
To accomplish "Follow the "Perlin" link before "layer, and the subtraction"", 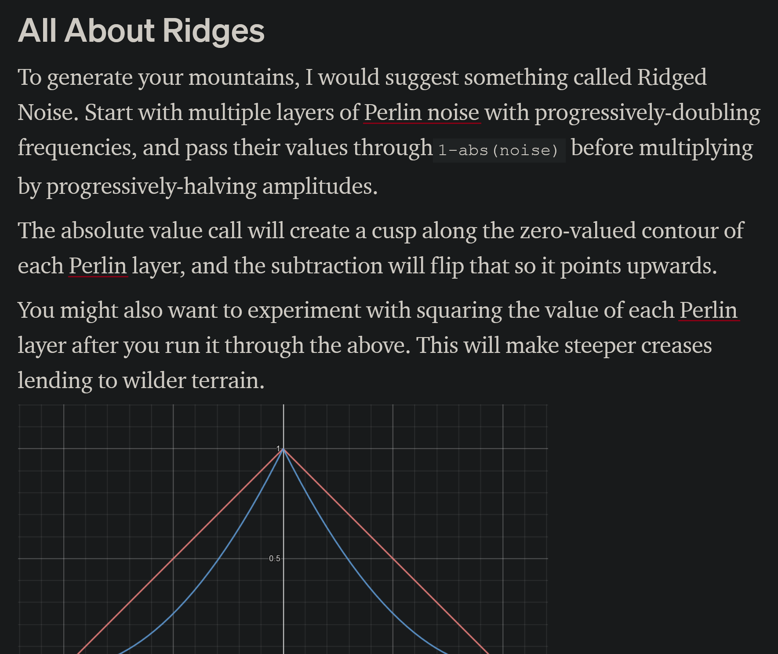I will [x=98, y=266].
